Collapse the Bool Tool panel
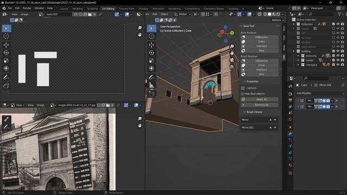The height and width of the screenshot is (195, 347). click(242, 26)
